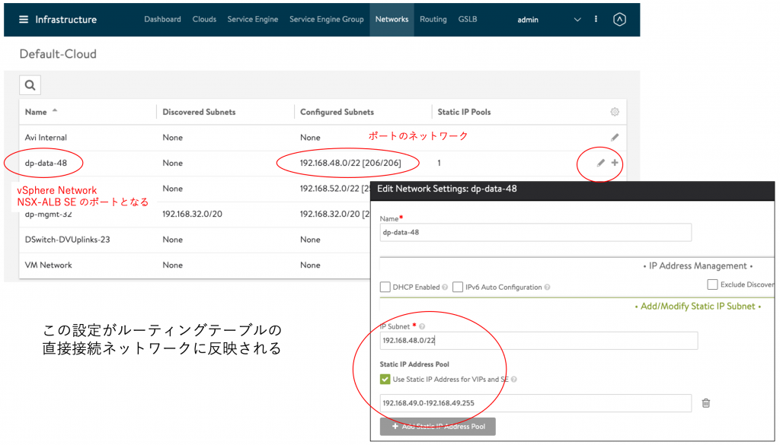Open the vertical three-dot menu

pos(596,20)
